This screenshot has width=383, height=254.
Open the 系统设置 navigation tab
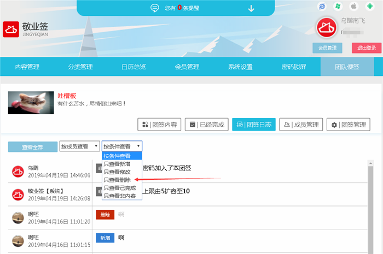[240, 67]
